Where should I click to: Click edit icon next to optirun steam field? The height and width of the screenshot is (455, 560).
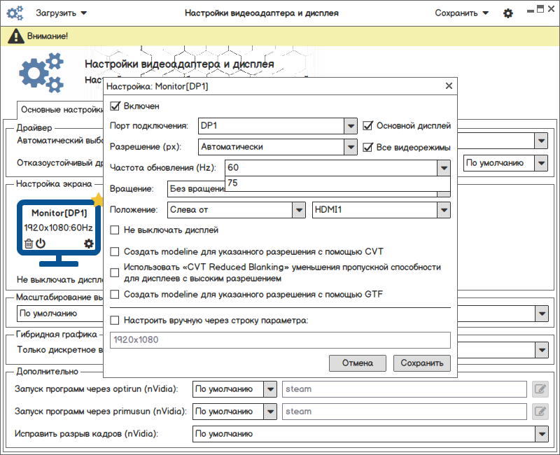540,389
